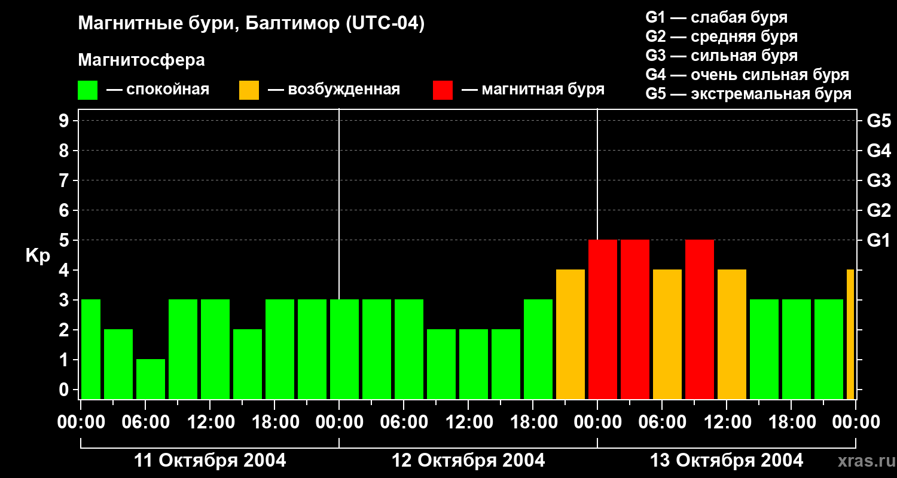Click the 'G3' label on the right axis
897x478 pixels.
click(878, 180)
